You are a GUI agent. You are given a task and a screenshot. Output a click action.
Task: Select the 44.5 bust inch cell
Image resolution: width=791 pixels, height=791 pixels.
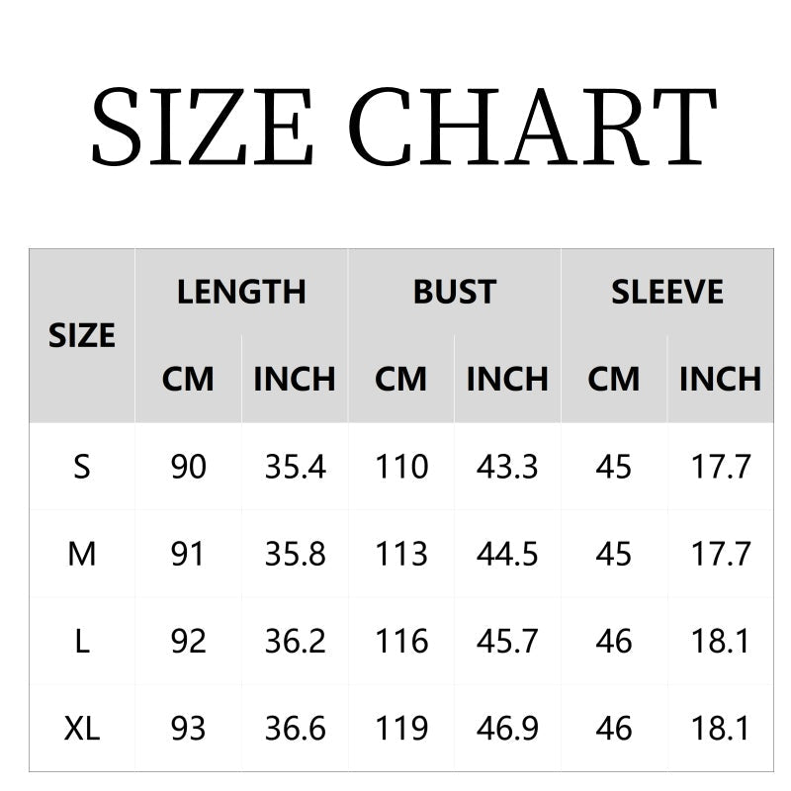click(x=507, y=554)
